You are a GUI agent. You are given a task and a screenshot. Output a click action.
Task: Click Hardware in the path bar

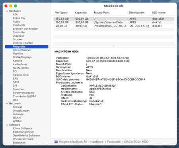click(97, 142)
